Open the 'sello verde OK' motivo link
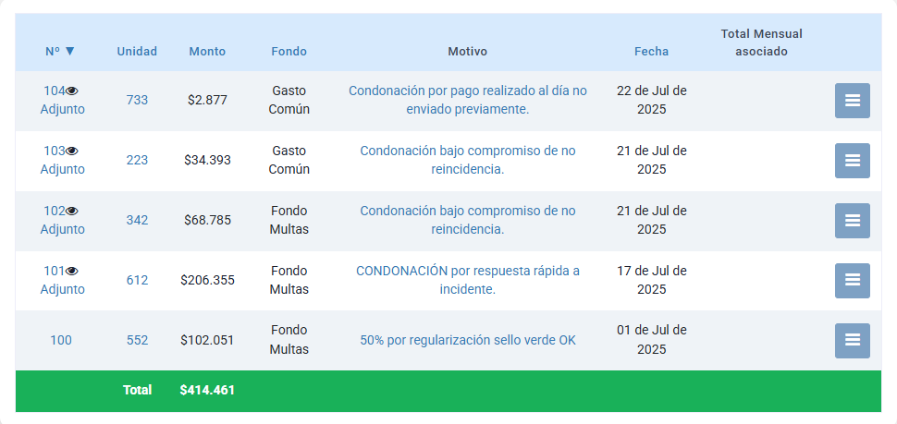The height and width of the screenshot is (424, 897). [x=467, y=340]
